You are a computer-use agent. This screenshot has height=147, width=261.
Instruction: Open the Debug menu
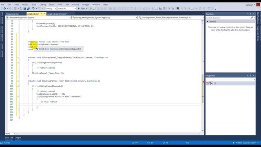click(x=42, y=4)
